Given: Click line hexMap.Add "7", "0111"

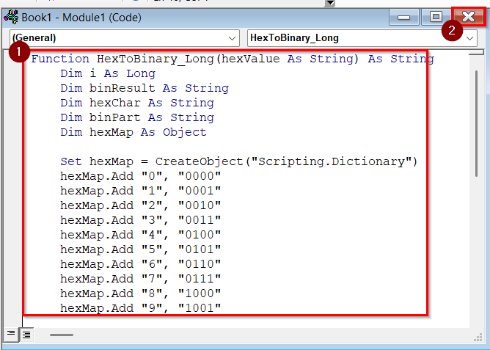Looking at the screenshot, I should tap(141, 280).
